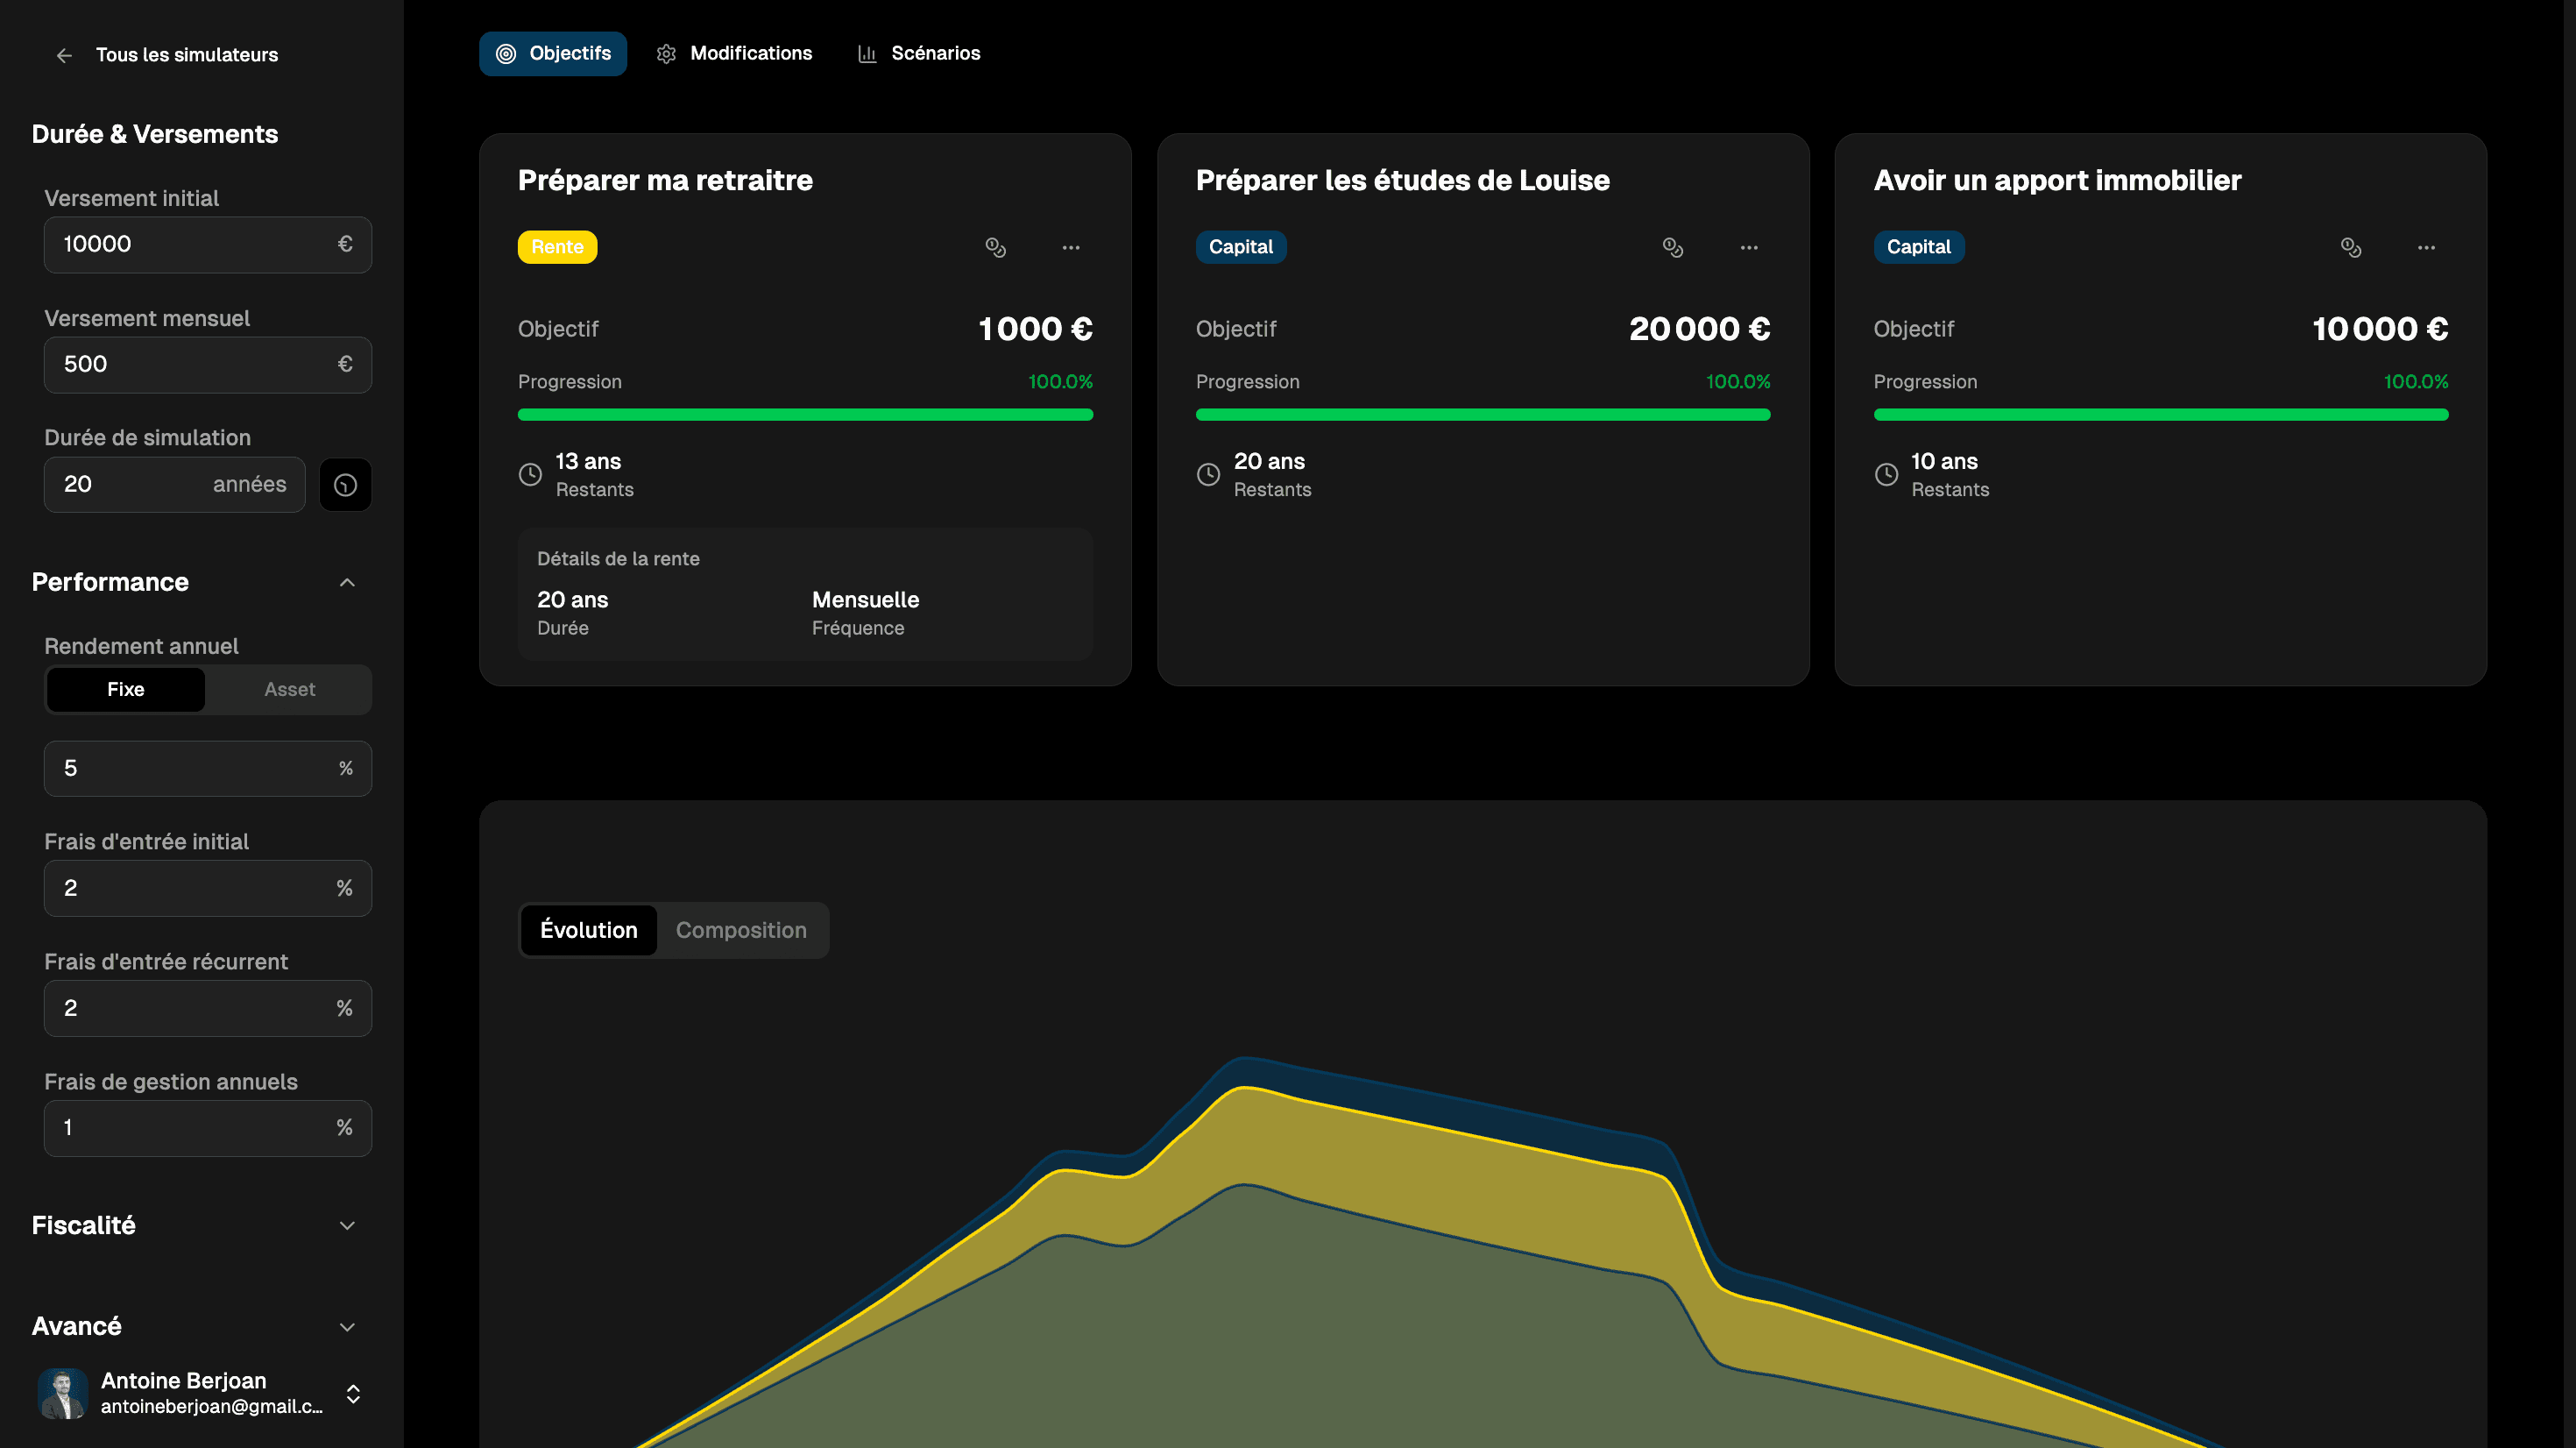The height and width of the screenshot is (1448, 2576).
Task: Switch the chart to Composition view
Action: coord(741,930)
